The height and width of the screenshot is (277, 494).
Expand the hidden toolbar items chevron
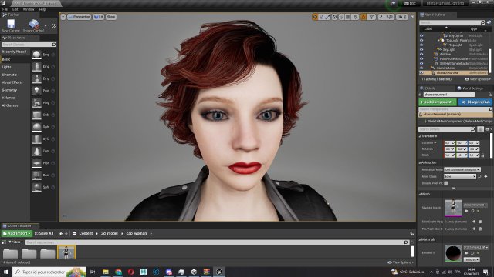54,25
